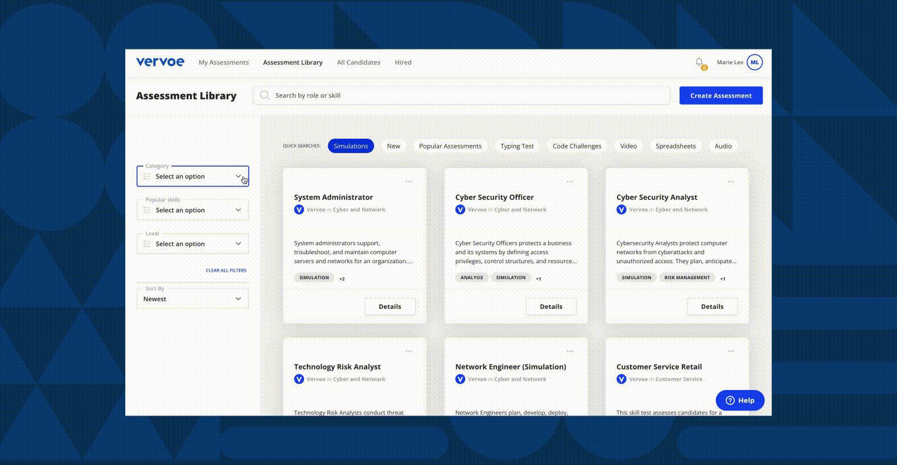This screenshot has height=465, width=897.
Task: Open the All Candidates tab
Action: tap(359, 63)
